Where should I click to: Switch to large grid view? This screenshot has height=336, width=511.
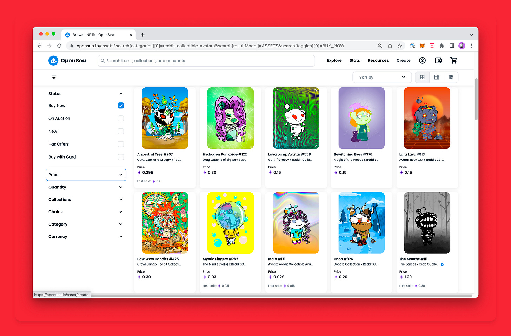(x=422, y=77)
